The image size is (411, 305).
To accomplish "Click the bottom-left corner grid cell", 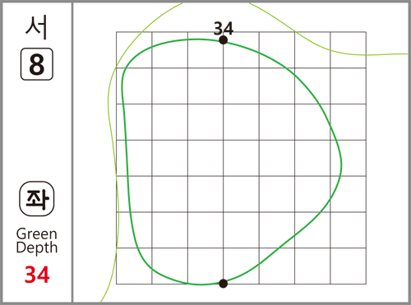I will click(x=134, y=266).
